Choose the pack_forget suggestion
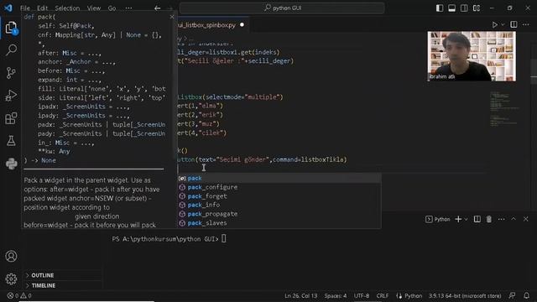Image resolution: width=537 pixels, height=302 pixels. coord(279,195)
